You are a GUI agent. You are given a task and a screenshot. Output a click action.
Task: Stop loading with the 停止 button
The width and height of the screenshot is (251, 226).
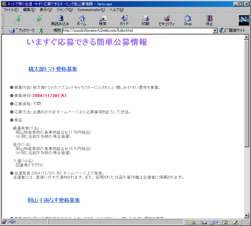click(x=209, y=20)
